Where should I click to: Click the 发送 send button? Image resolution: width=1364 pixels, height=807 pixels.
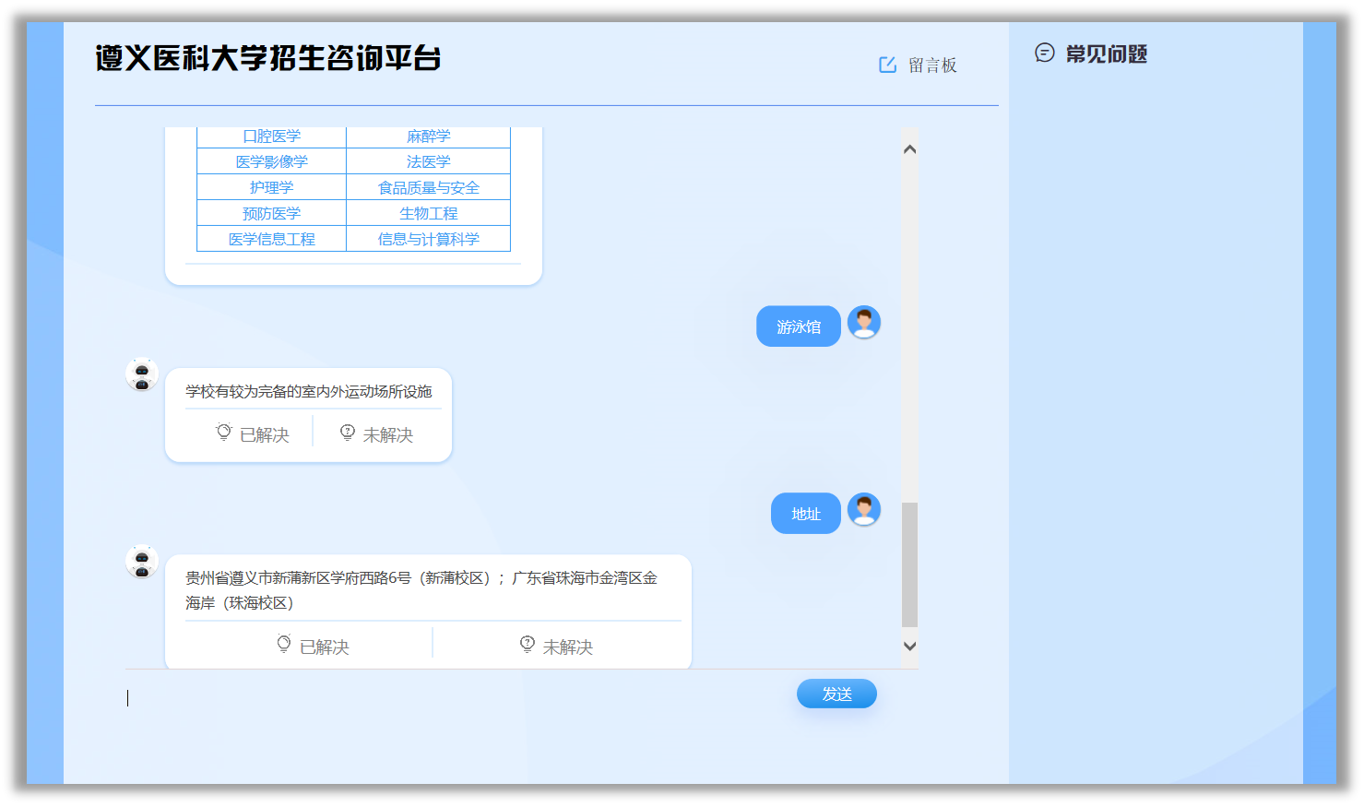click(x=836, y=694)
